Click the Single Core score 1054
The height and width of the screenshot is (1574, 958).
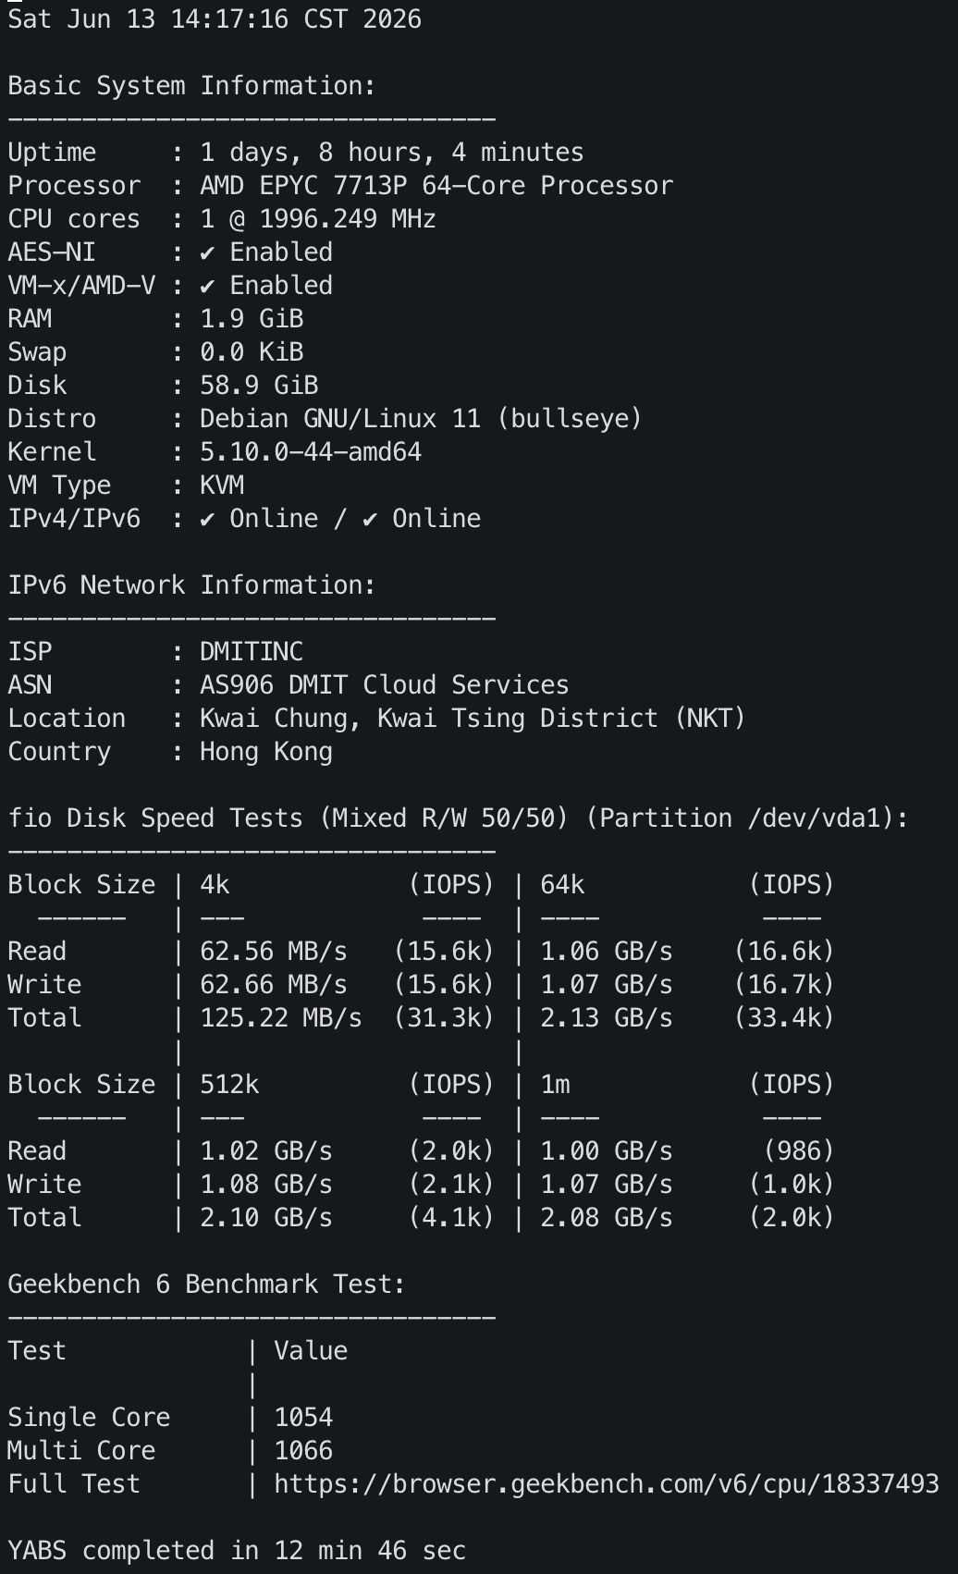tap(303, 1418)
